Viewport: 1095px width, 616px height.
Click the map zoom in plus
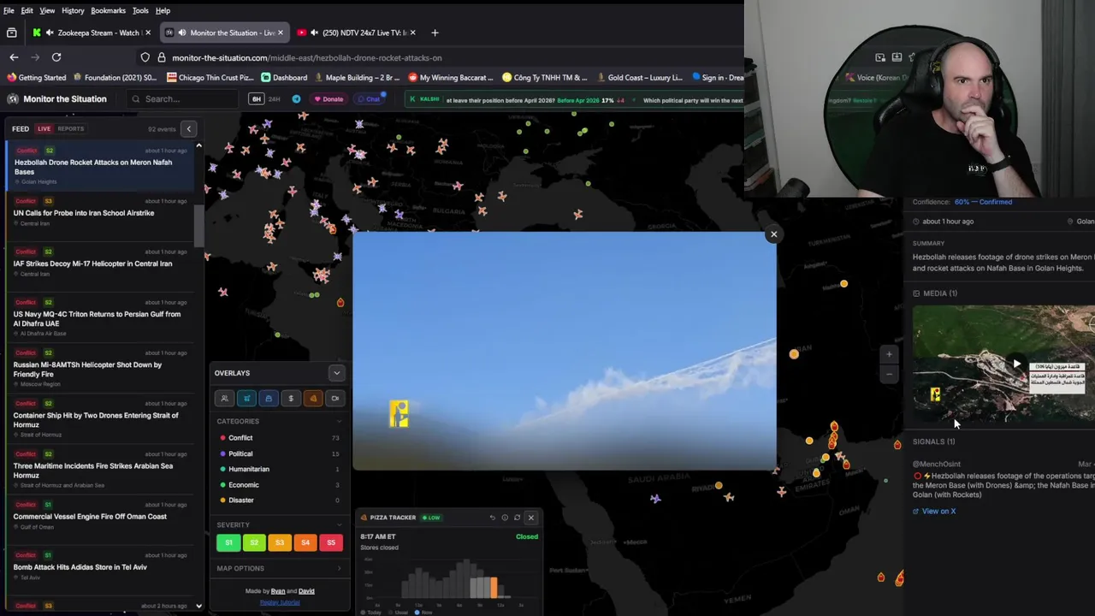point(889,354)
